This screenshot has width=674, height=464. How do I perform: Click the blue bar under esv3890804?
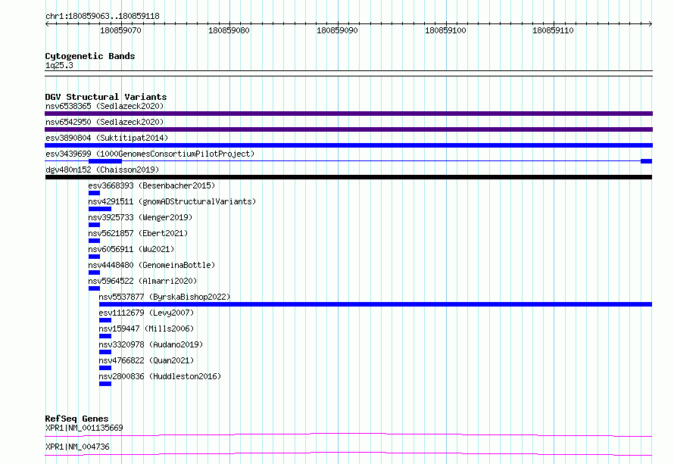[x=348, y=145]
